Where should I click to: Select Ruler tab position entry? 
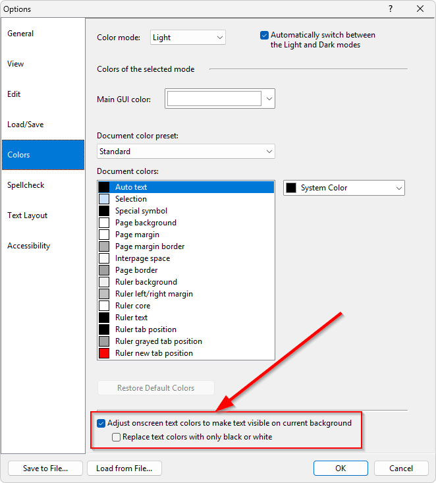(186, 329)
